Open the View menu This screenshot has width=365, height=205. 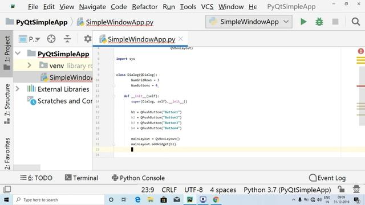click(67, 7)
